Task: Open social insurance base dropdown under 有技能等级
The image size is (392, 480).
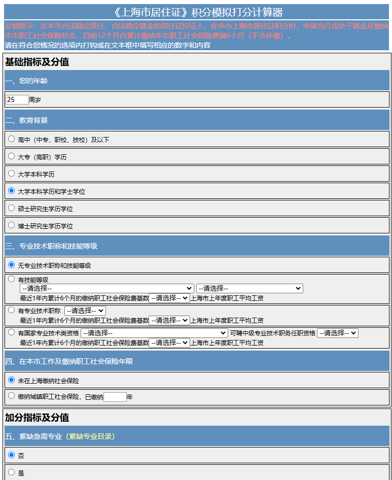Action: [x=169, y=298]
